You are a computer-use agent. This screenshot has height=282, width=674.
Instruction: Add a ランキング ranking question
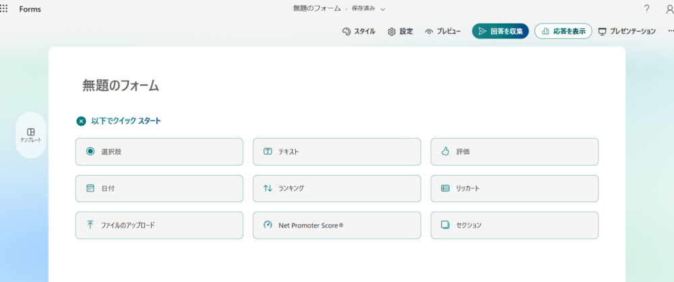click(x=336, y=188)
